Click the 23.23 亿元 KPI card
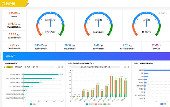 (x=14, y=36)
